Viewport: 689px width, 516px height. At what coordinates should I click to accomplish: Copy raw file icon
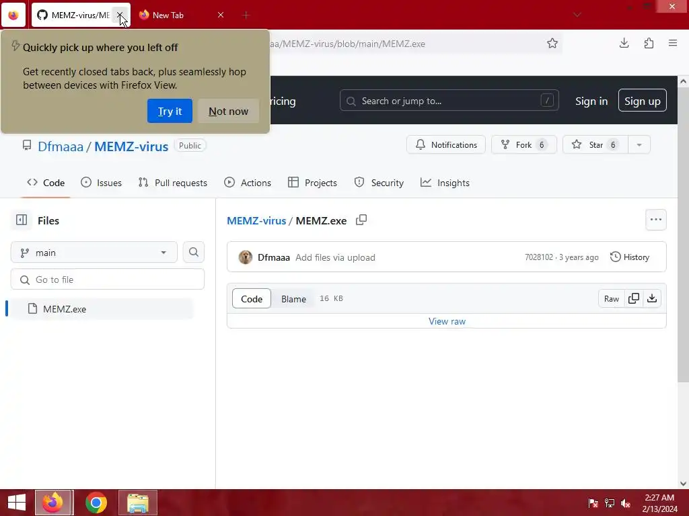tap(634, 298)
